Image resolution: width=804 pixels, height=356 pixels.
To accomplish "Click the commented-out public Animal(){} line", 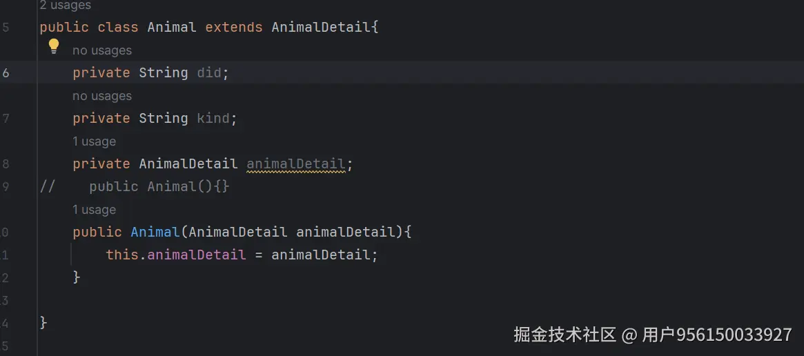I will tap(159, 187).
